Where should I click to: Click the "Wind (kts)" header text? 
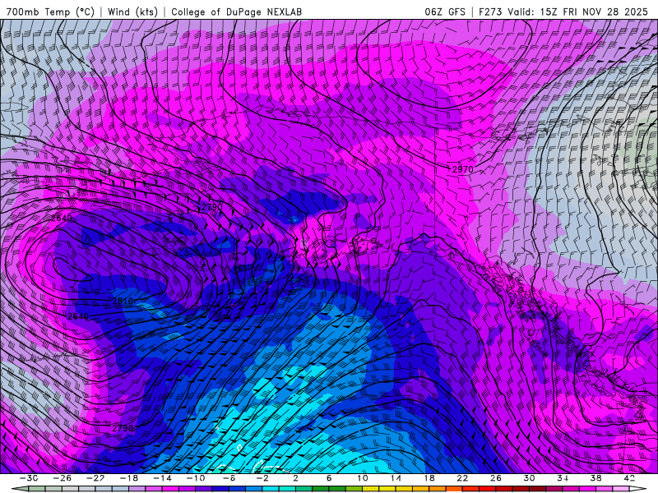pos(132,12)
